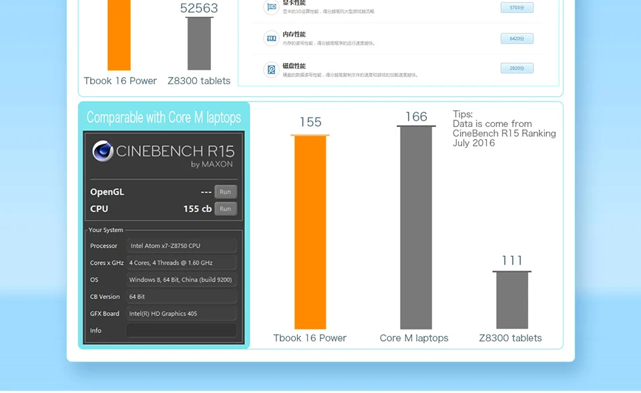Click the 内存性能 heading text
The image size is (641, 393).
click(294, 34)
